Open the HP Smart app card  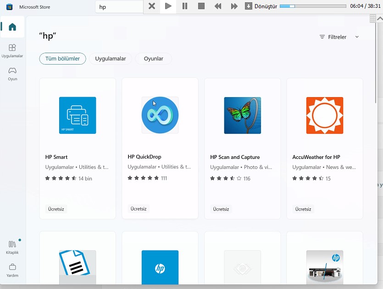pos(78,148)
